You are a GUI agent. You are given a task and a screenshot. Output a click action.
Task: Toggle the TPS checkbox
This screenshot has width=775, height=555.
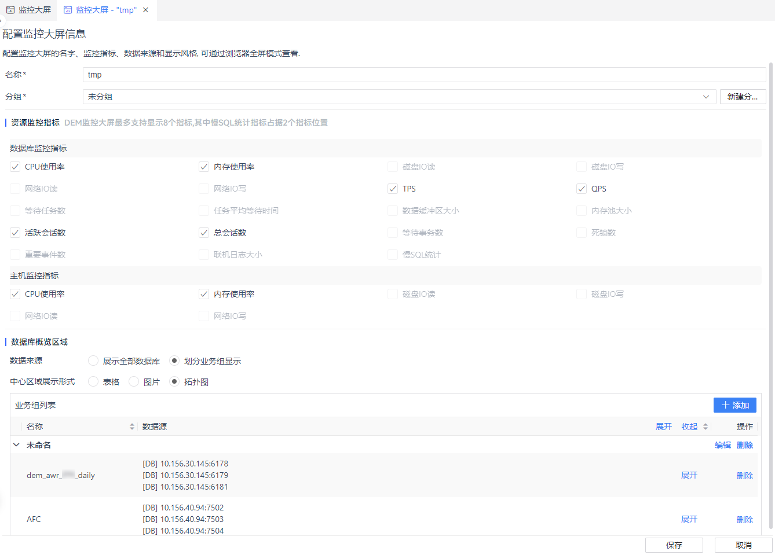point(393,189)
